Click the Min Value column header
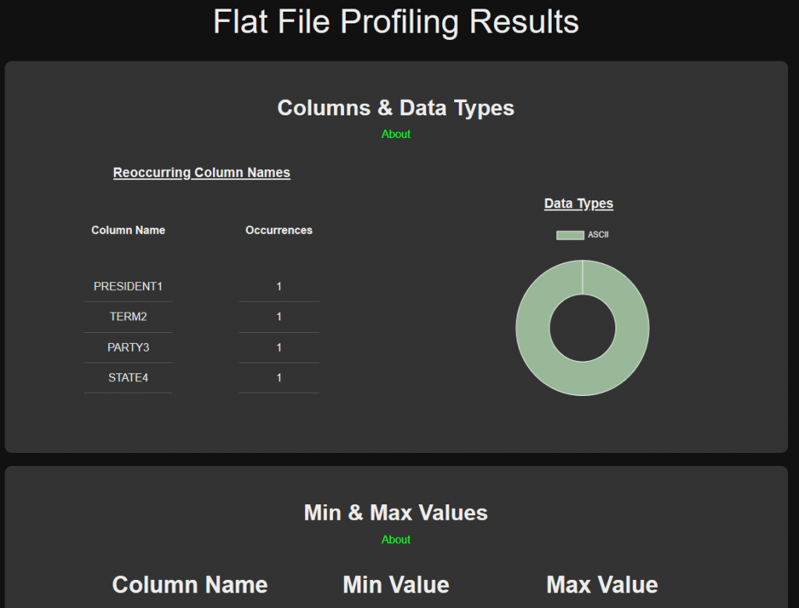799x608 pixels. point(396,585)
